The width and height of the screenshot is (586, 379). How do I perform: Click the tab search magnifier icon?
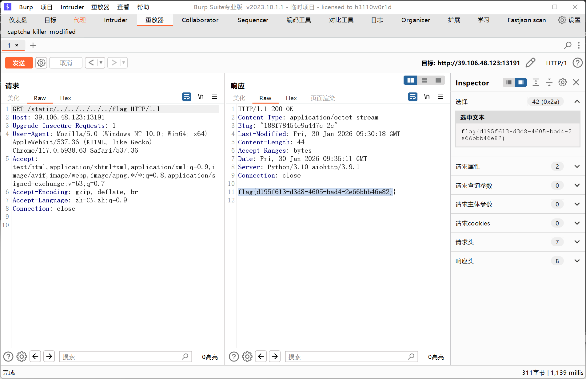(x=568, y=45)
